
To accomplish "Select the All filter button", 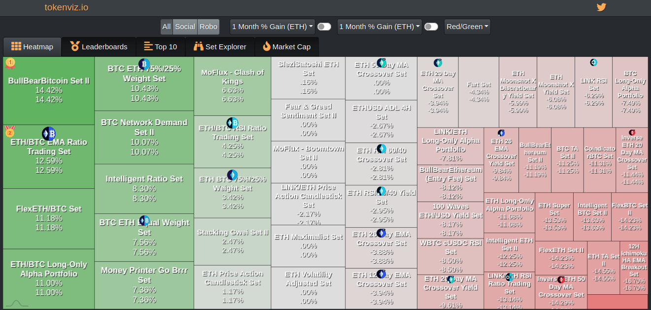I will click(x=167, y=27).
